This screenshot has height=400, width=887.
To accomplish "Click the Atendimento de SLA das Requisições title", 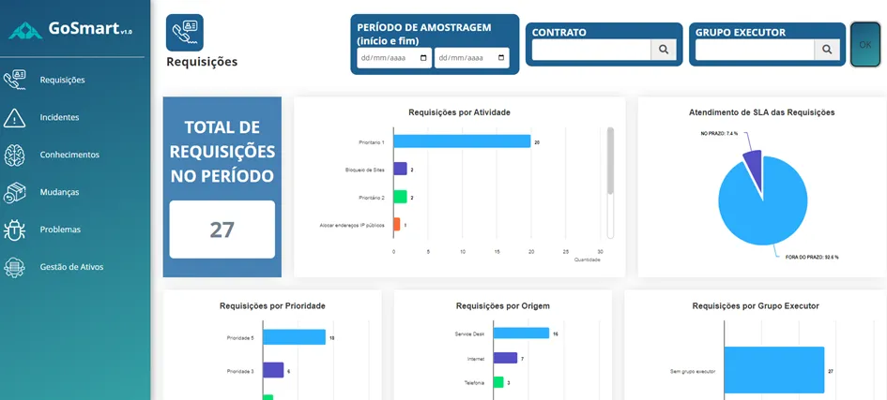I will tap(761, 112).
